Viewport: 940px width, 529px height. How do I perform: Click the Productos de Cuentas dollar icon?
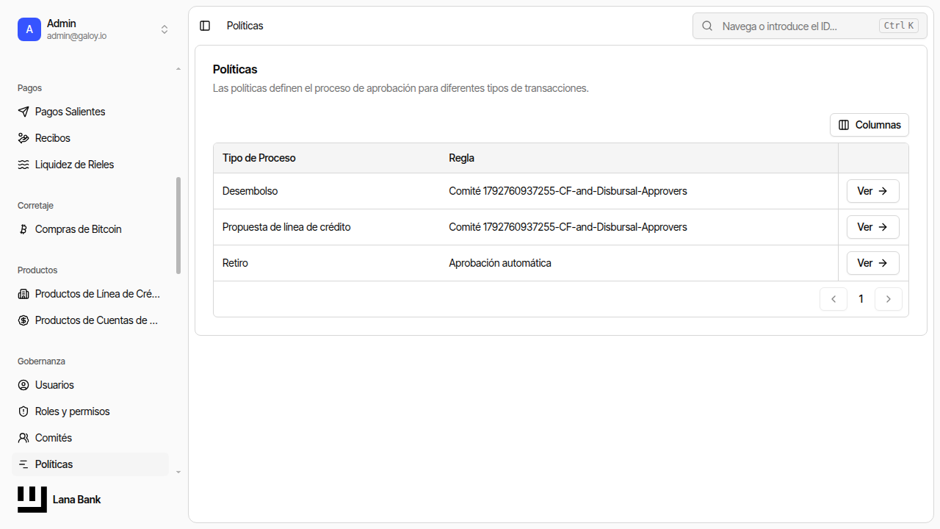(x=23, y=320)
